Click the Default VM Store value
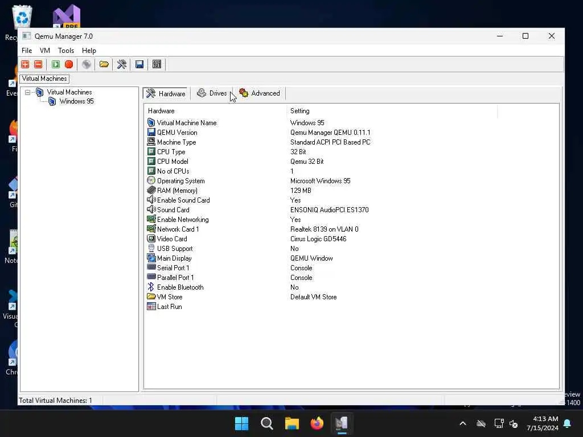The height and width of the screenshot is (437, 583). [x=314, y=296]
